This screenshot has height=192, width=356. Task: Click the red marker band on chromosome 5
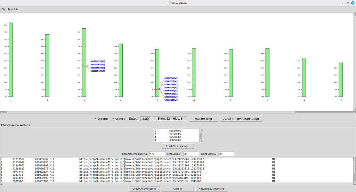tap(157, 89)
